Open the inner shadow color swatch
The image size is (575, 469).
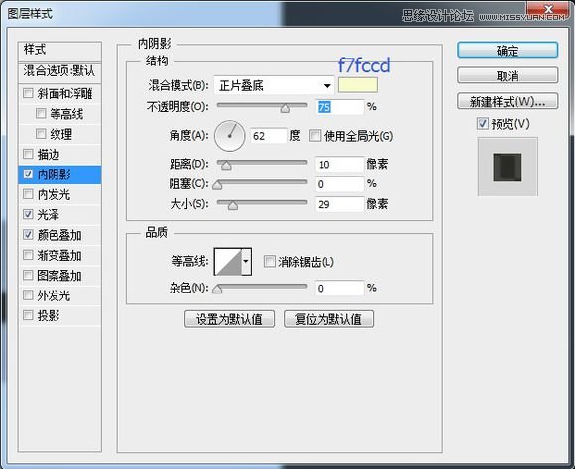[x=358, y=85]
